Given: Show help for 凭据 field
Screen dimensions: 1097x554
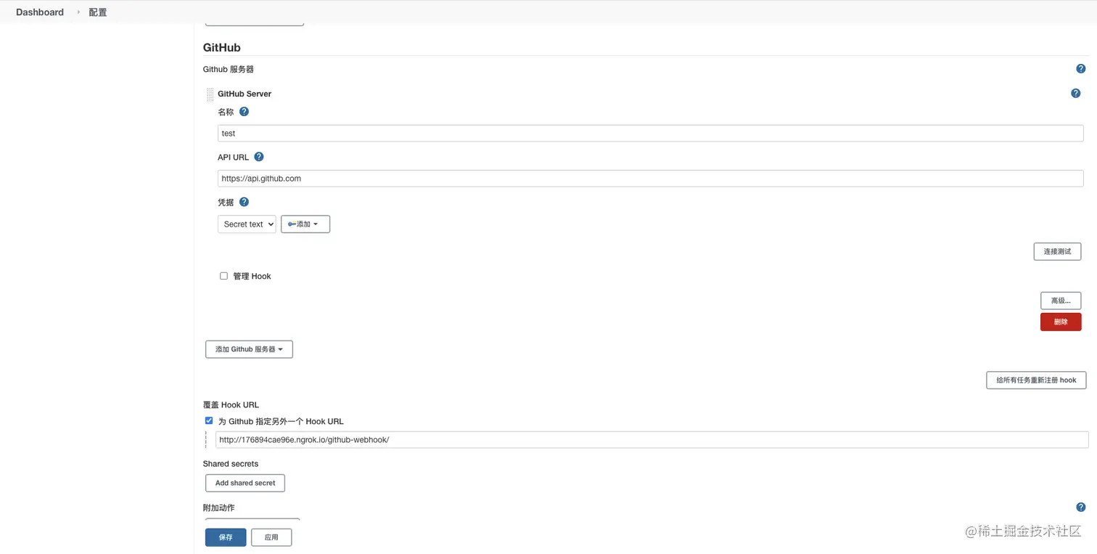Looking at the screenshot, I should click(244, 202).
